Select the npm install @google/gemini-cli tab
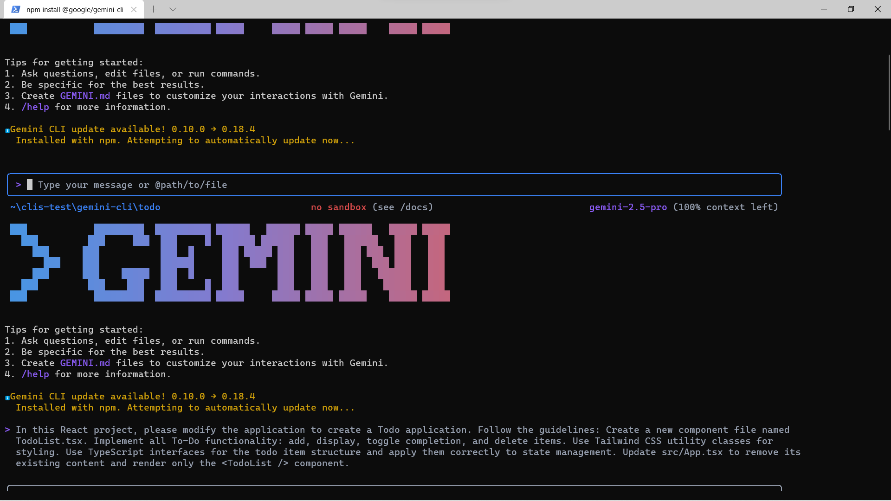Viewport: 891px width, 501px height. (x=75, y=9)
